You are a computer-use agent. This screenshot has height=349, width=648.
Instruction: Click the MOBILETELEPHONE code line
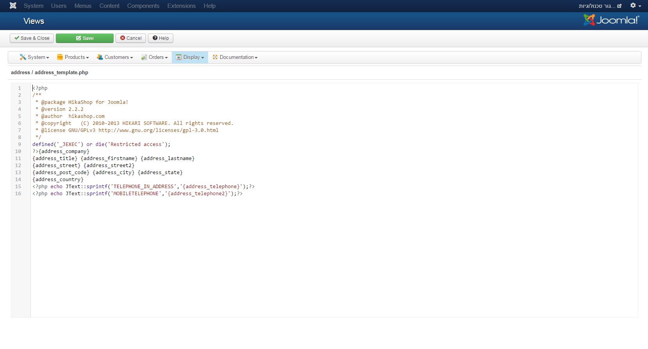(x=137, y=194)
